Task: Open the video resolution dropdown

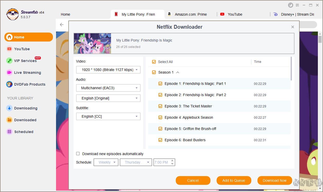Action: 108,69
